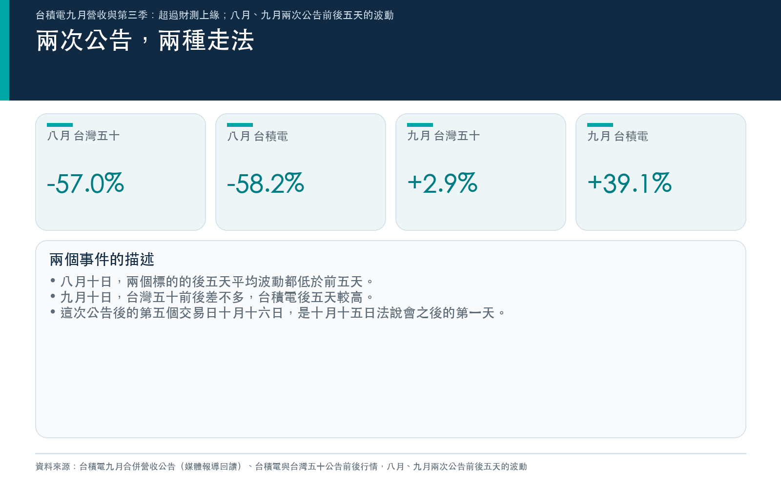Image resolution: width=781 pixels, height=488 pixels.
Task: Select the bullet beginning 這次公告後的第五個交易日
Action: pyautogui.click(x=278, y=313)
